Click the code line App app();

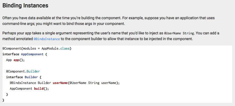coord(15,60)
